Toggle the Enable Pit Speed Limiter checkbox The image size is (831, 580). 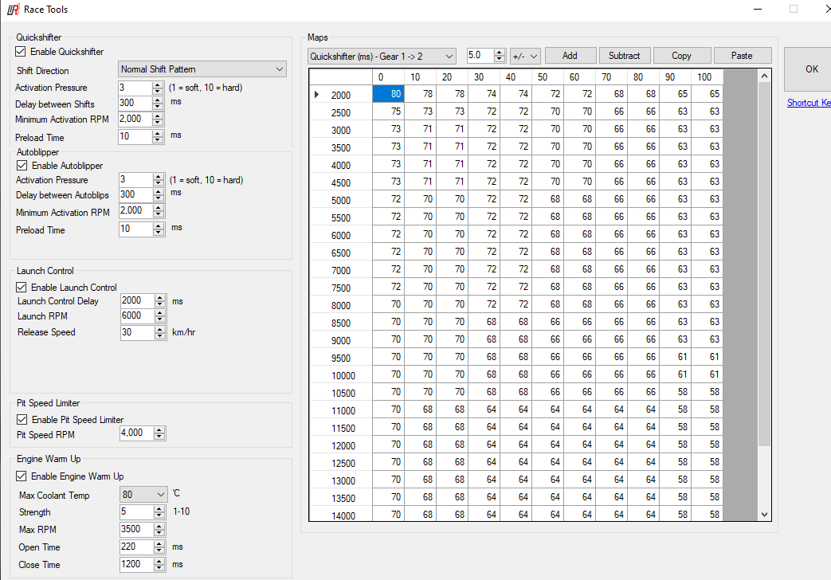(22, 420)
